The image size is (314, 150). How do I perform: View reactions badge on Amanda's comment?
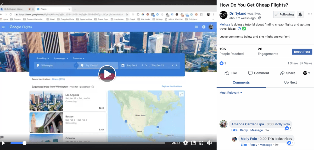[x=288, y=128]
